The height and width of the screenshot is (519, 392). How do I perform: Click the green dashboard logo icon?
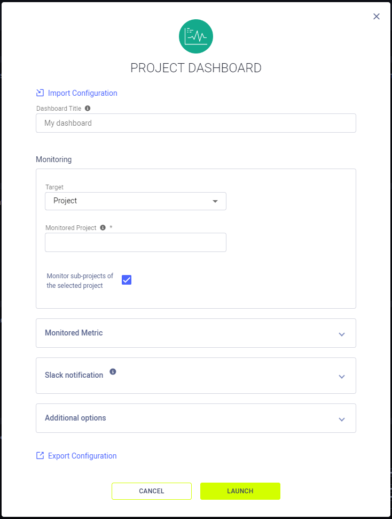point(196,36)
